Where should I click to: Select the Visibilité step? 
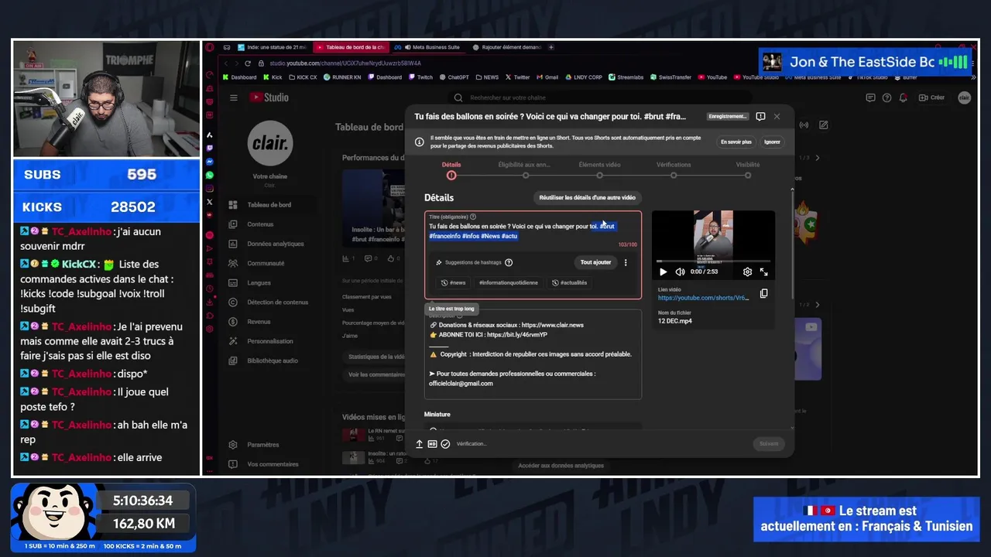(748, 169)
